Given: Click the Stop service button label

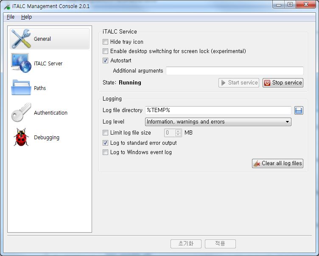Looking at the screenshot, I should [287, 82].
